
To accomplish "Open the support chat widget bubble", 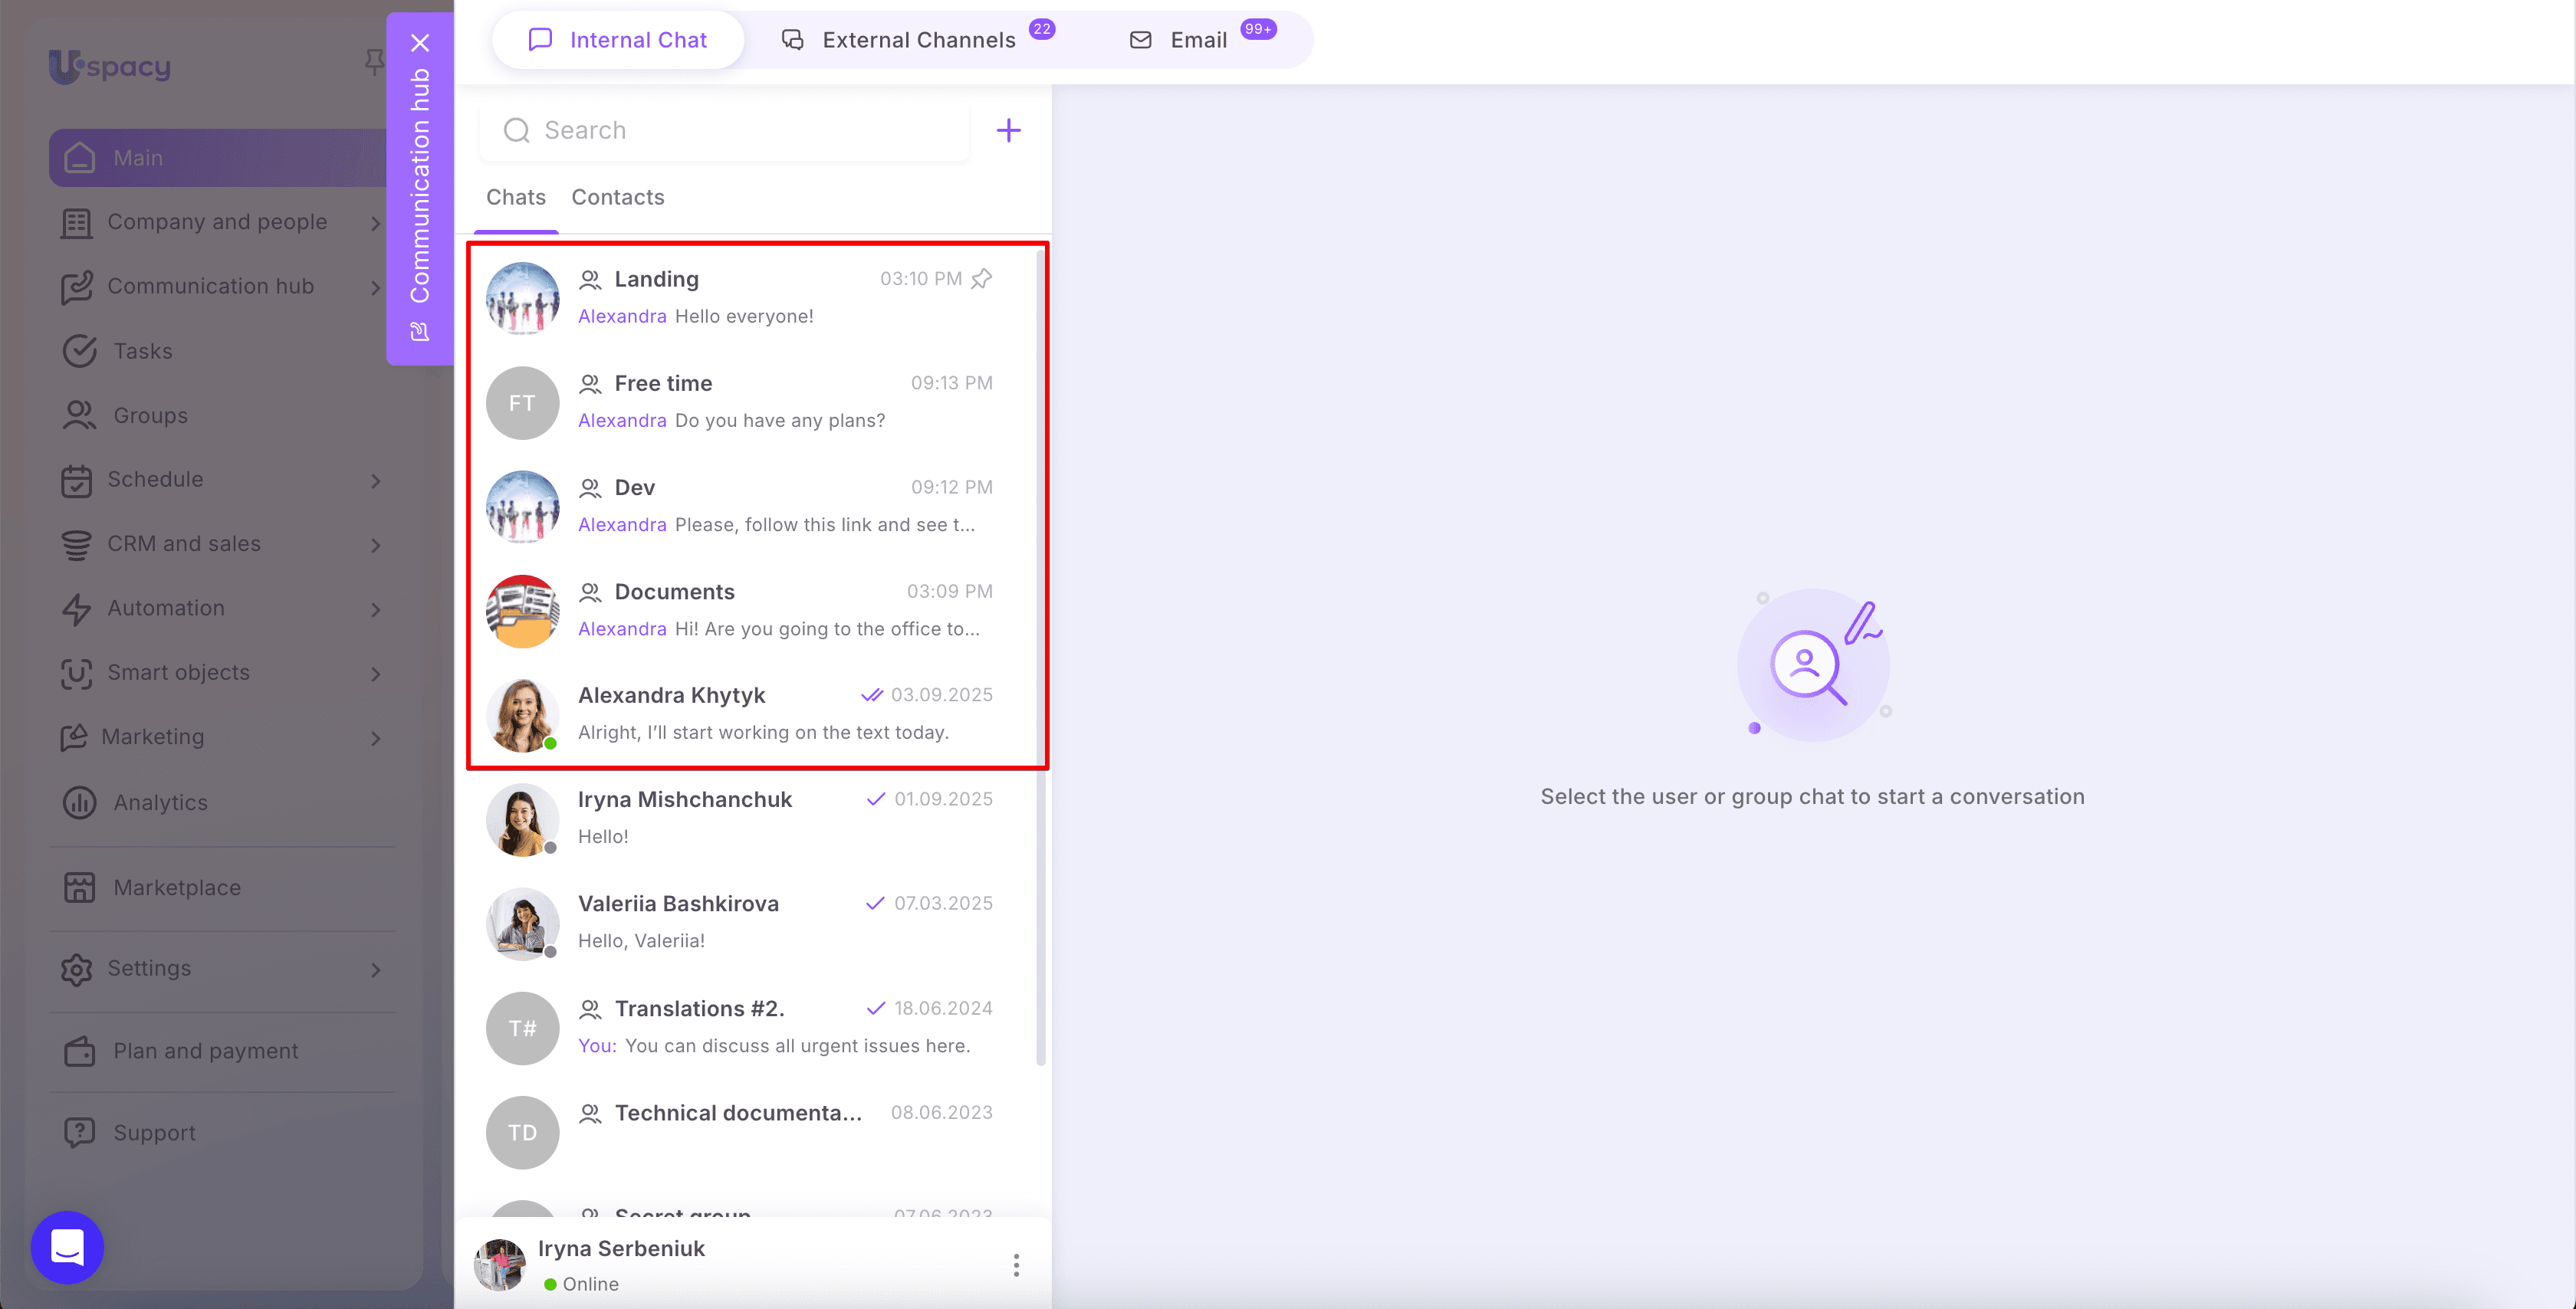I will (67, 1247).
